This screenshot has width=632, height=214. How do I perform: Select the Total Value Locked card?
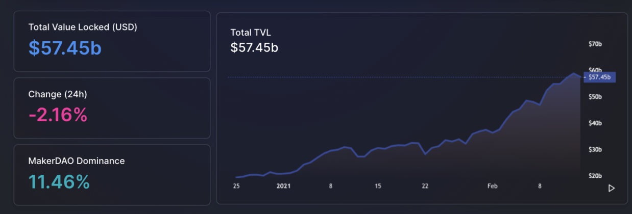click(x=112, y=41)
